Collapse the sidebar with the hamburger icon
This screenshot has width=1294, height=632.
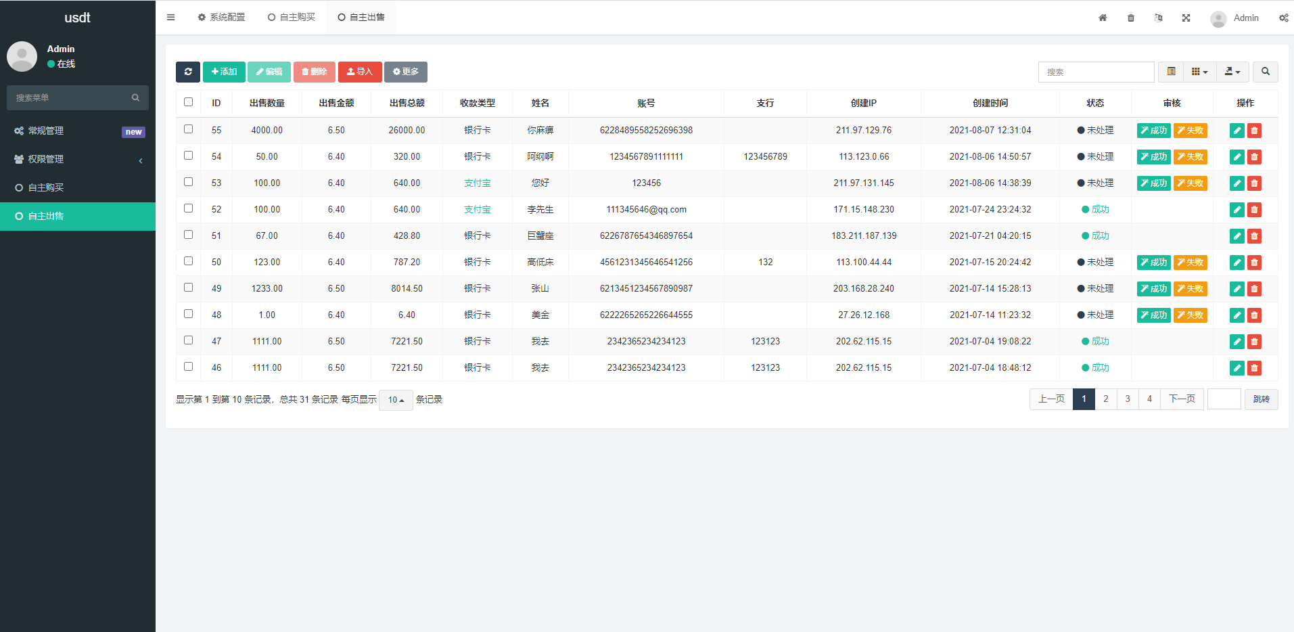pyautogui.click(x=170, y=18)
